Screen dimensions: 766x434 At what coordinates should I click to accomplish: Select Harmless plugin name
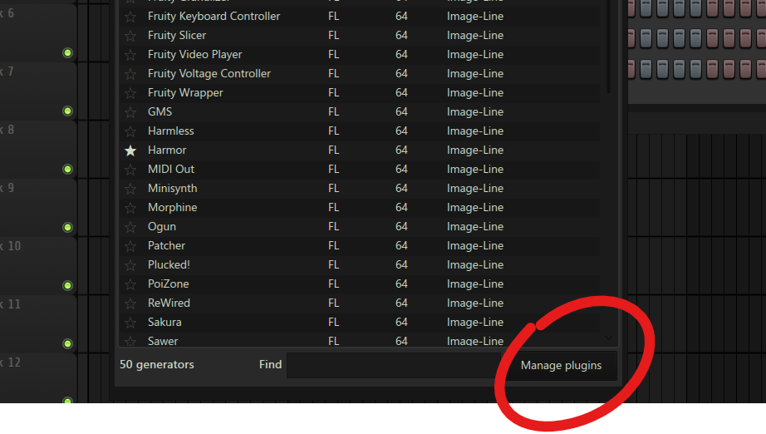[171, 131]
